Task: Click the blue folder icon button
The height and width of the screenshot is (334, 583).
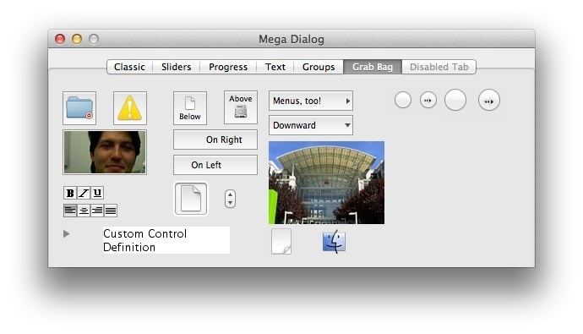Action: coord(79,108)
